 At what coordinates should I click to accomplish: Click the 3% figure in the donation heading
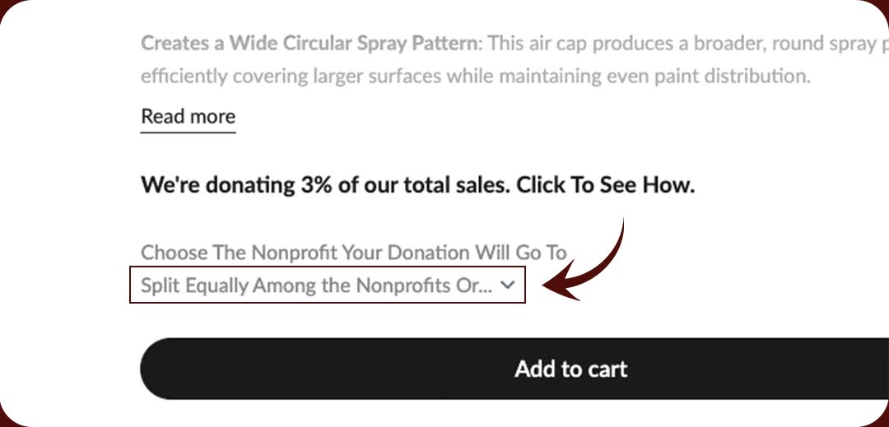[x=314, y=185]
